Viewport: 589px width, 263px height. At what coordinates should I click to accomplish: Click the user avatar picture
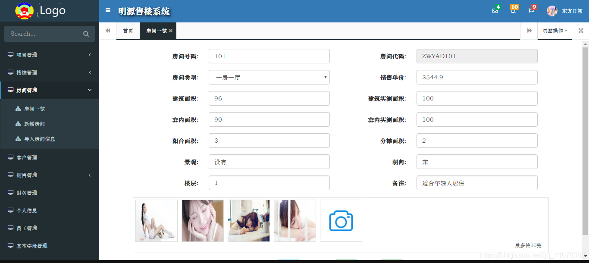[x=552, y=11]
